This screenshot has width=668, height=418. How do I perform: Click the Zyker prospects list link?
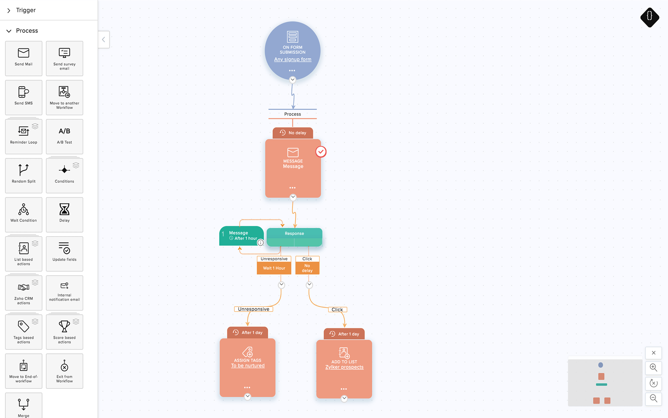[x=343, y=367]
